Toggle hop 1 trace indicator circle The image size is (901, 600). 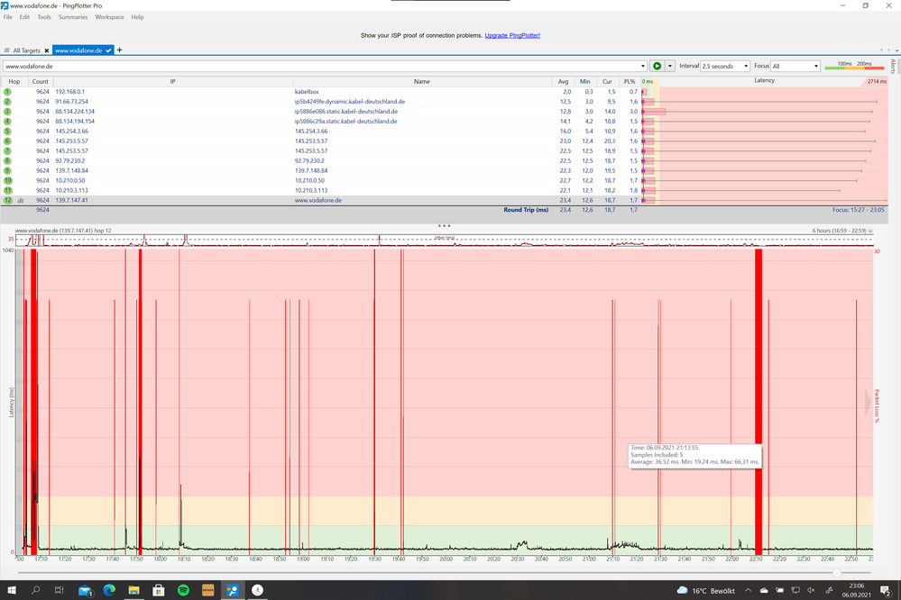click(7, 91)
